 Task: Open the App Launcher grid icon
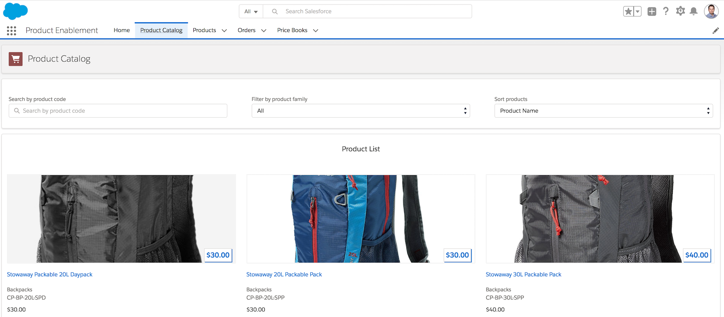[11, 31]
